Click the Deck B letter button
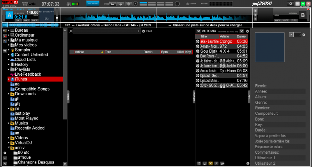 tap(302, 15)
